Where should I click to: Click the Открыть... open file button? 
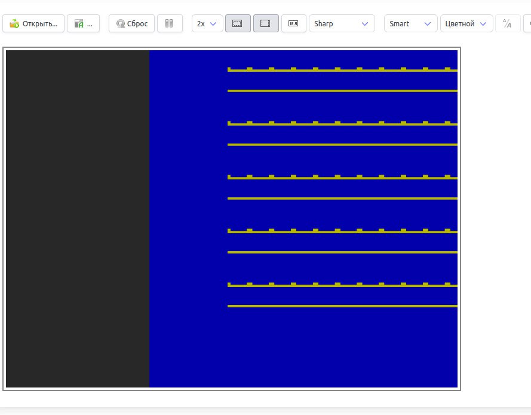pyautogui.click(x=33, y=24)
